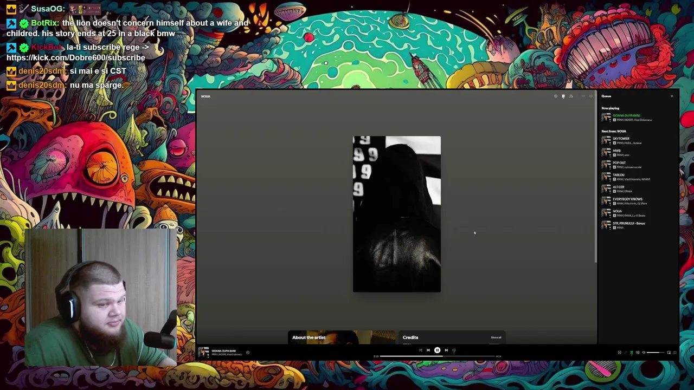The width and height of the screenshot is (694, 390).
Task: Open the now playing view icon in player bar
Action: pos(620,353)
